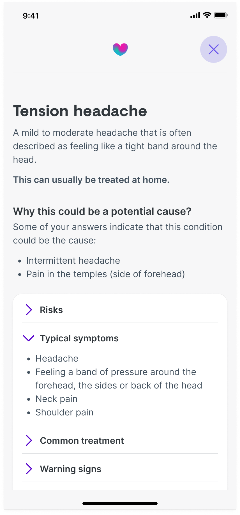Tap the Headache symptom entry
This screenshot has width=240, height=515.
[x=57, y=358]
